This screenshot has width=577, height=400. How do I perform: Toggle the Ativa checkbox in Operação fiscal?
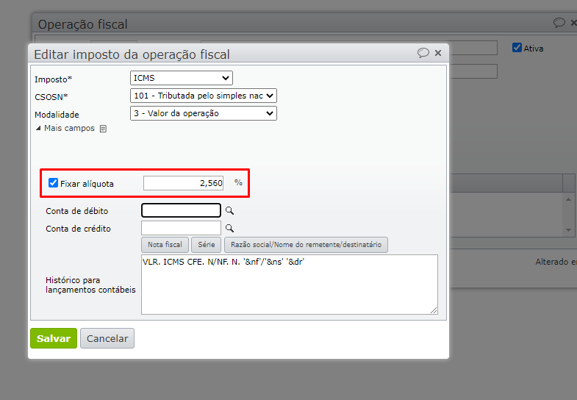pyautogui.click(x=517, y=48)
